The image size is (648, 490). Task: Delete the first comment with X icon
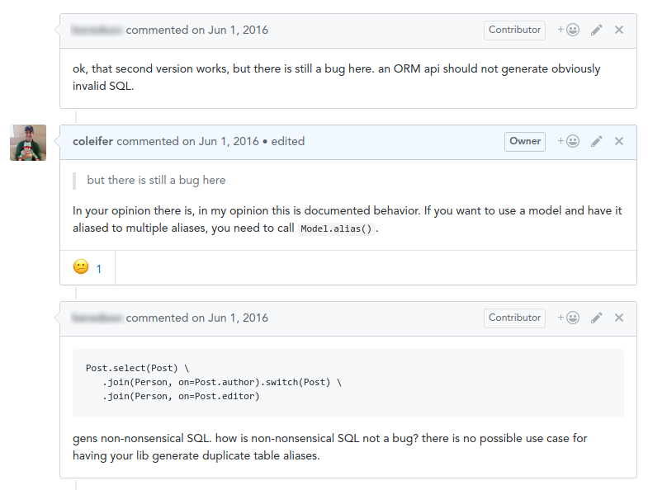[x=618, y=30]
